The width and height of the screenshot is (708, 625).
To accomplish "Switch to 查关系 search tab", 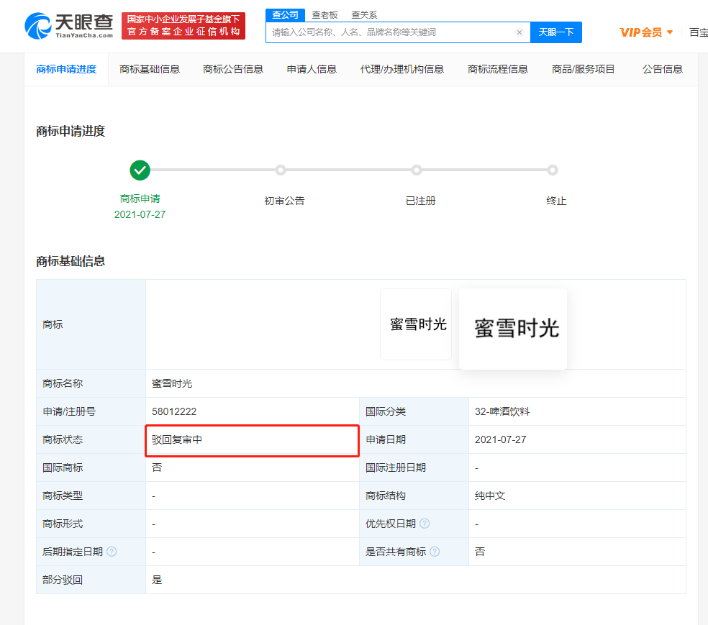I will pyautogui.click(x=364, y=15).
